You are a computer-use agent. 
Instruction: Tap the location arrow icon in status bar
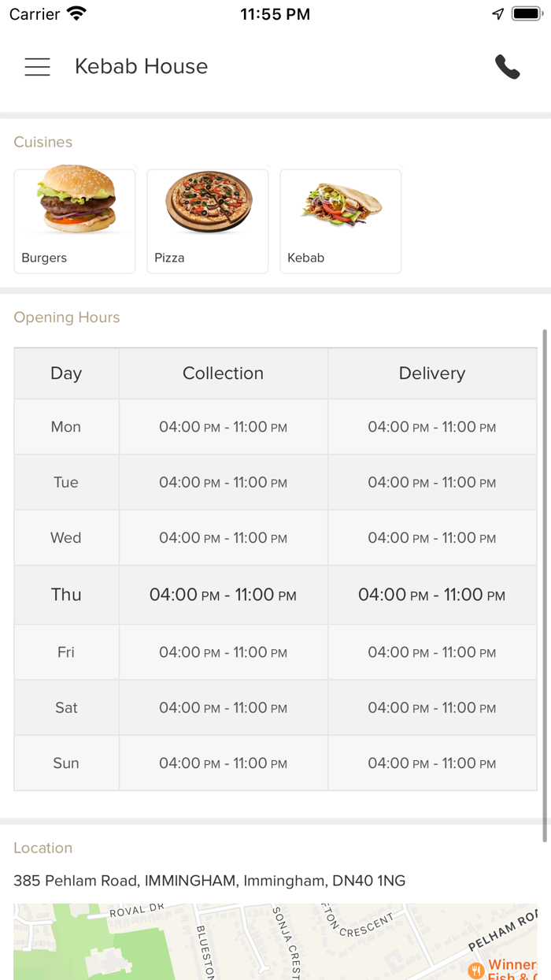point(497,12)
